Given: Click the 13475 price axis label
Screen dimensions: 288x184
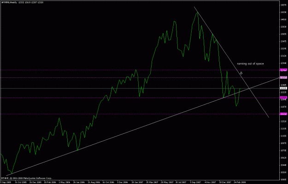Looking at the screenshot, I should tap(283, 41).
